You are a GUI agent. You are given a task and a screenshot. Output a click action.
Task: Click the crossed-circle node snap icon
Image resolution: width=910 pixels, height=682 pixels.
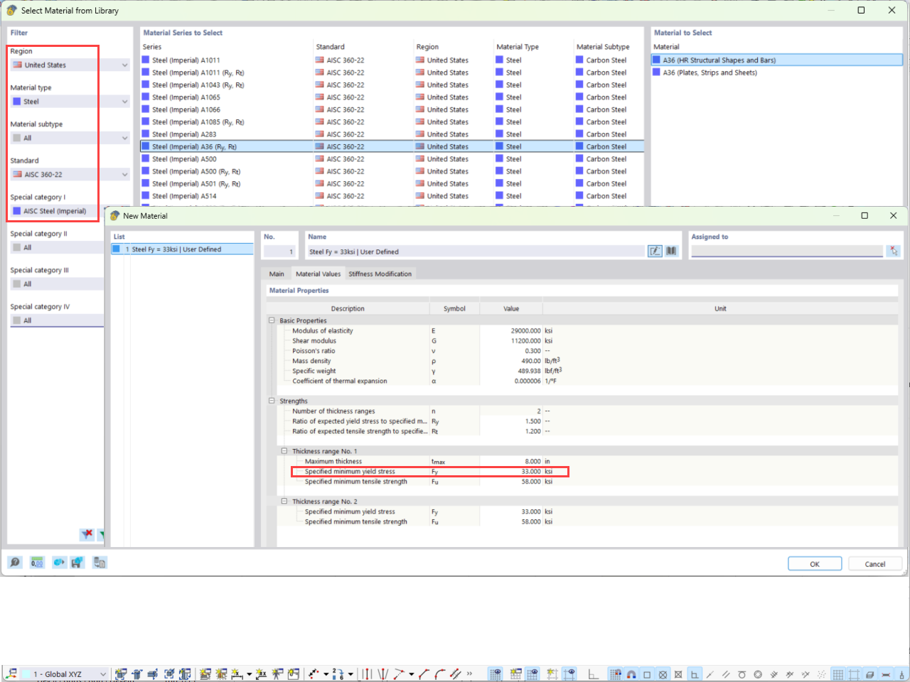(x=663, y=674)
